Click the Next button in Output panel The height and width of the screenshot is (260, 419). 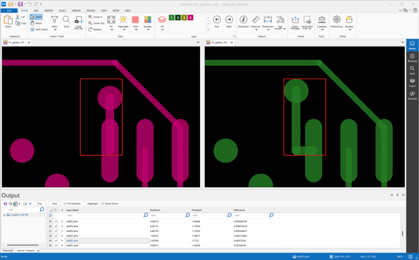coord(55,203)
